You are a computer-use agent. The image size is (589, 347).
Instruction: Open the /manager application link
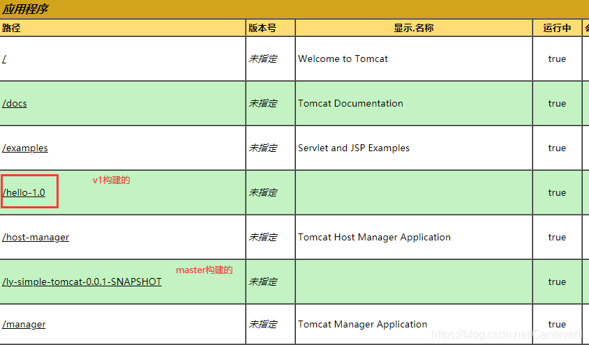click(x=24, y=325)
